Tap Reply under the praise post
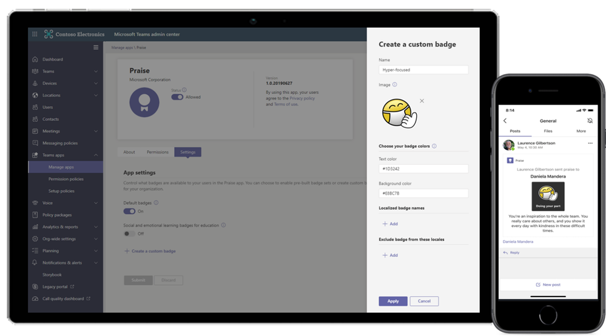The height and width of the screenshot is (336, 606). tap(511, 252)
